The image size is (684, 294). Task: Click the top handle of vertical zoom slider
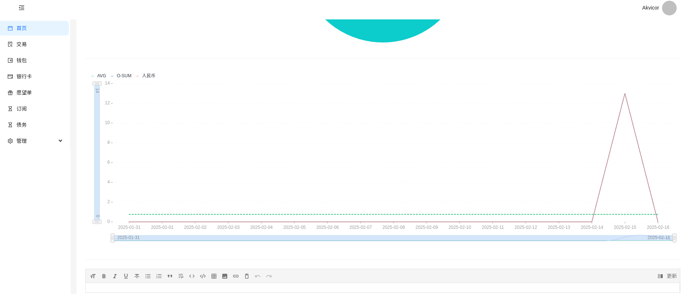(x=97, y=83)
